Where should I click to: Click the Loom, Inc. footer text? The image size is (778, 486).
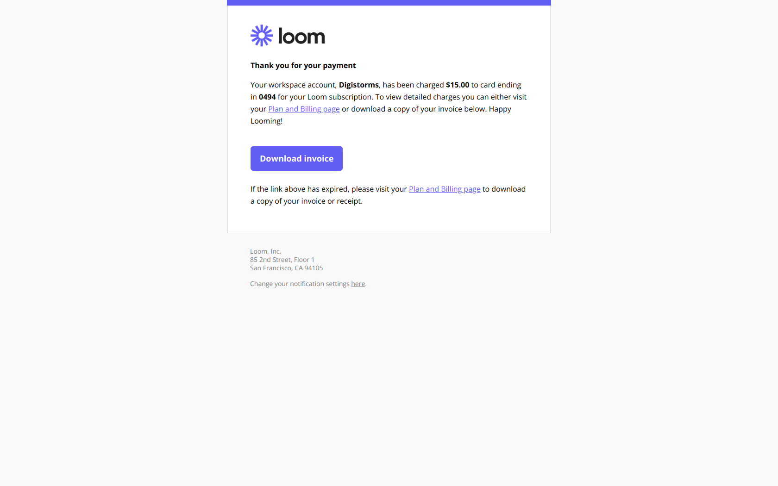[265, 251]
